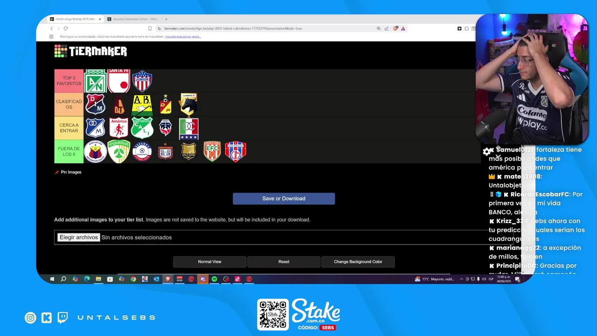This screenshot has width=597, height=336.
Task: Click the Deportes Tolima DT logo
Action: coord(118,105)
